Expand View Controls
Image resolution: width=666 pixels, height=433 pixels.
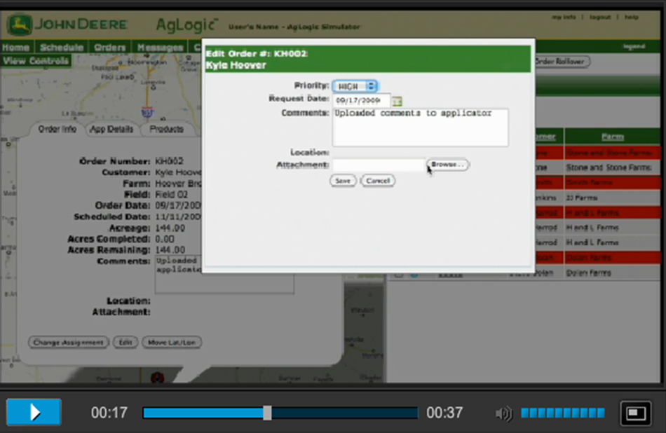[x=36, y=61]
